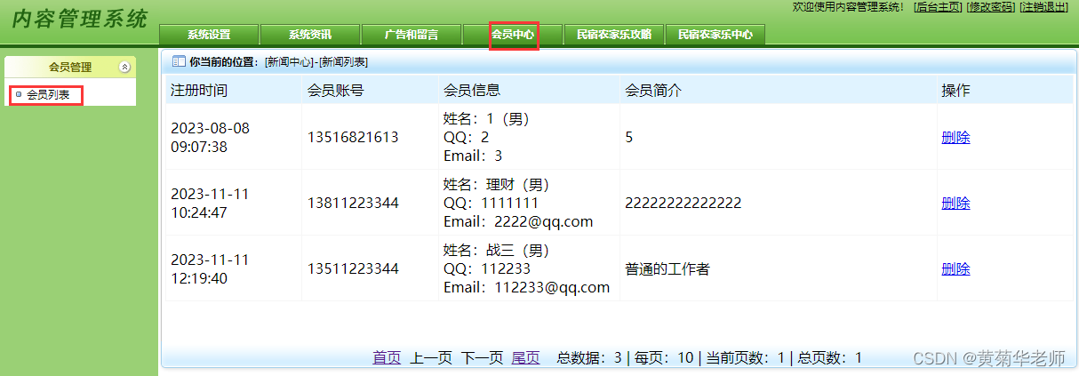
Task: Select account number 13811223344
Action: pyautogui.click(x=353, y=203)
